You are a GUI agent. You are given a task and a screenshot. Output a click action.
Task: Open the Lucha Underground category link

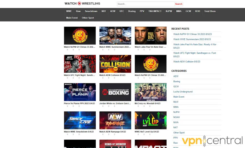point(183,92)
